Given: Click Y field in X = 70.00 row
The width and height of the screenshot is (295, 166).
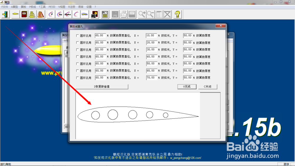Looking at the screenshot, I should pyautogui.click(x=187, y=78).
